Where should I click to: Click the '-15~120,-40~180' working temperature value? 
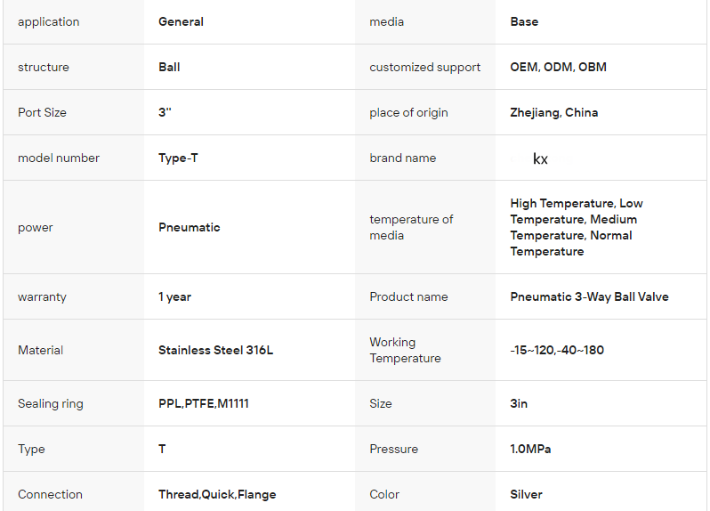point(557,350)
